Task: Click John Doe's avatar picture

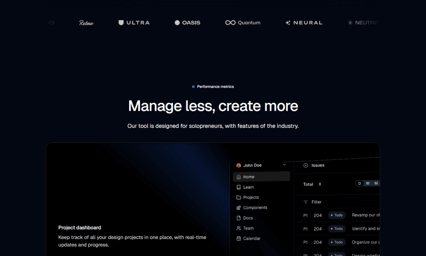Action: [x=239, y=165]
